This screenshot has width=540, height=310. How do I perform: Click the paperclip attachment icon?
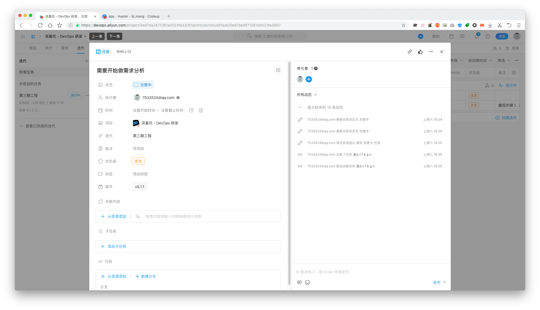coord(299,282)
